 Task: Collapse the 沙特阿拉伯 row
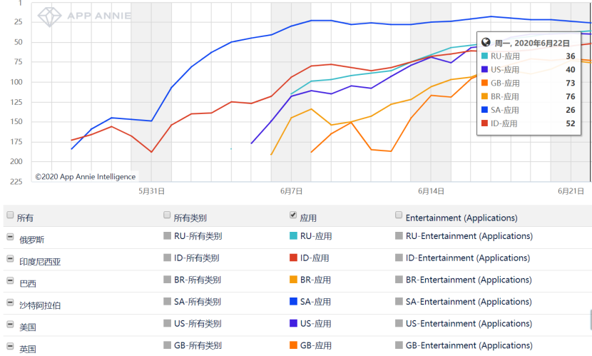pyautogui.click(x=10, y=304)
